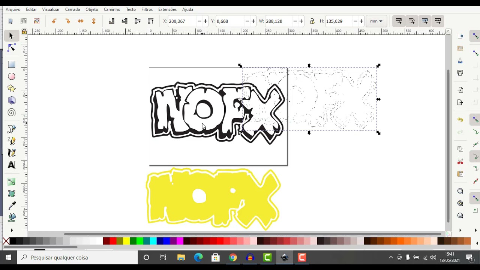Expand snap bar overflow arrow
This screenshot has height=270, width=480.
(x=475, y=230)
